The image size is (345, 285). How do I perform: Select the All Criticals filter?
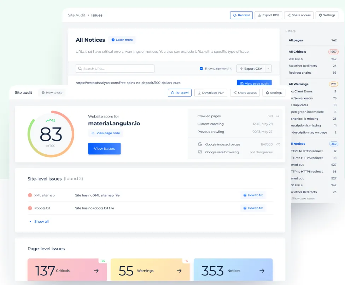click(297, 51)
